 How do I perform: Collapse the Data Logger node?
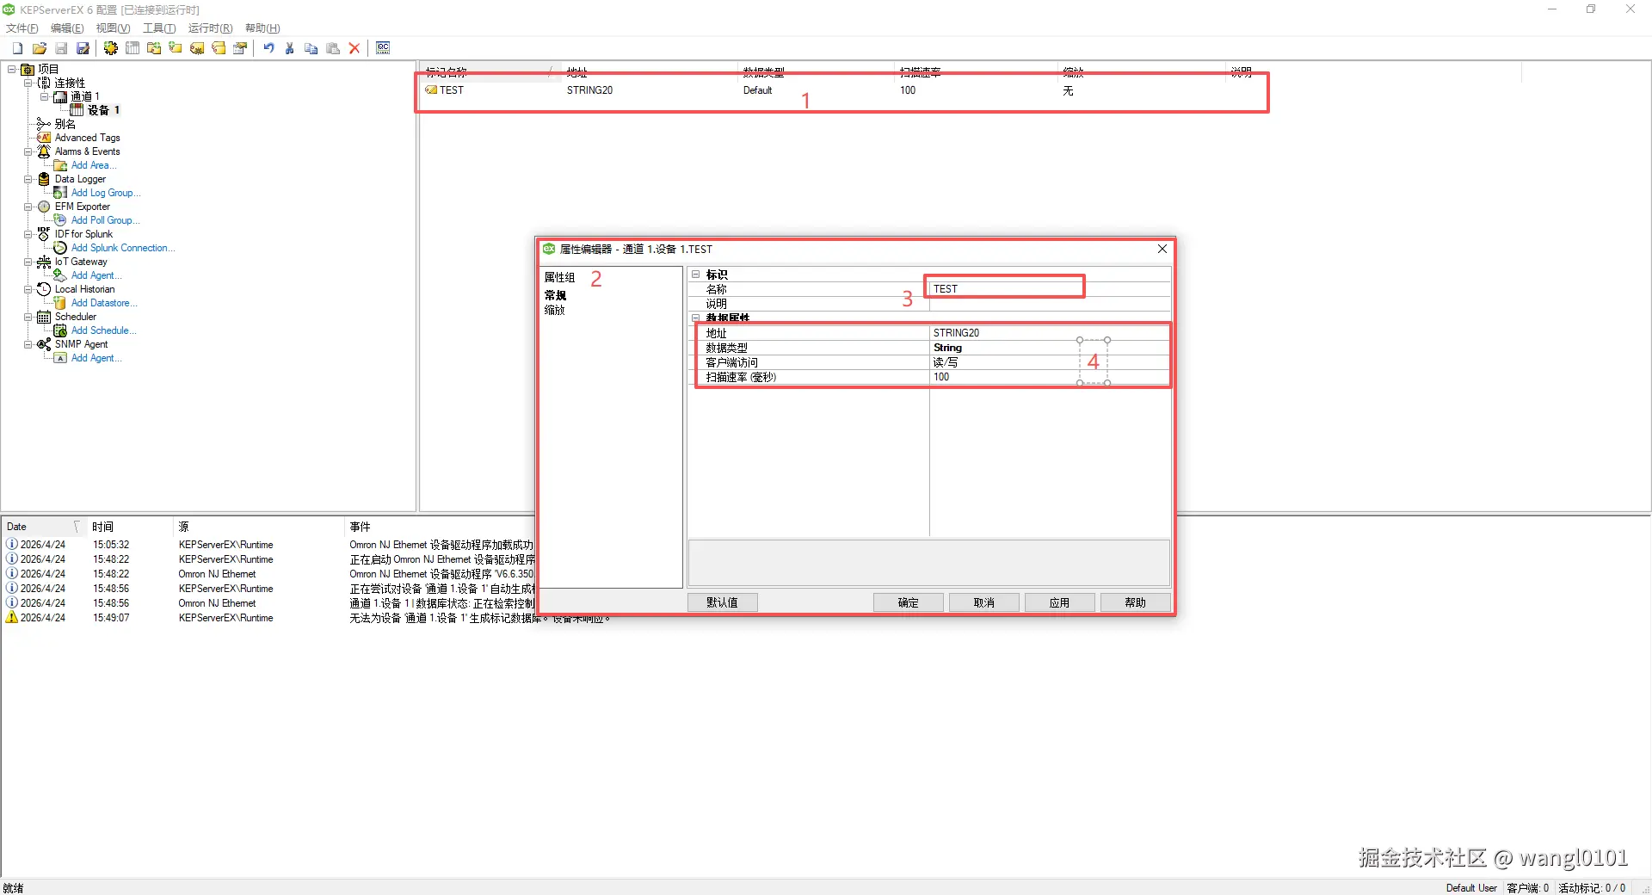click(28, 179)
